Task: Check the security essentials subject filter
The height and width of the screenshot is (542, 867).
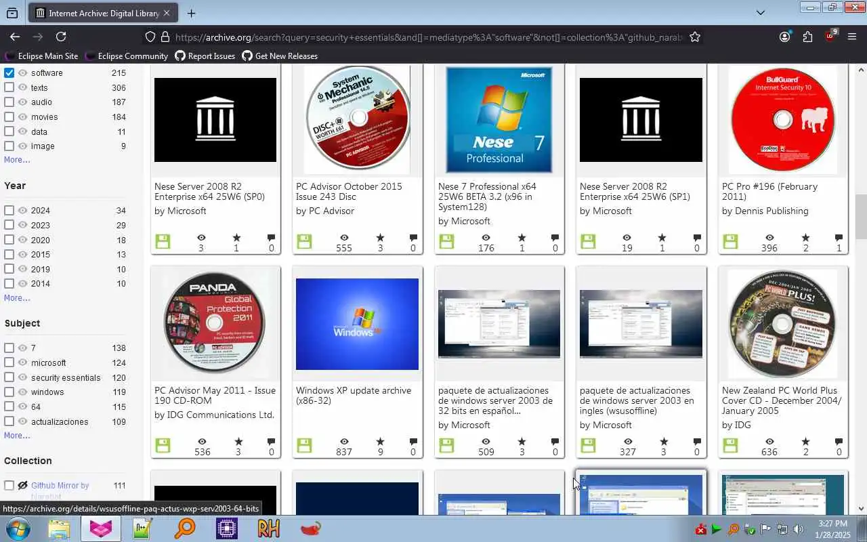Action: [9, 377]
